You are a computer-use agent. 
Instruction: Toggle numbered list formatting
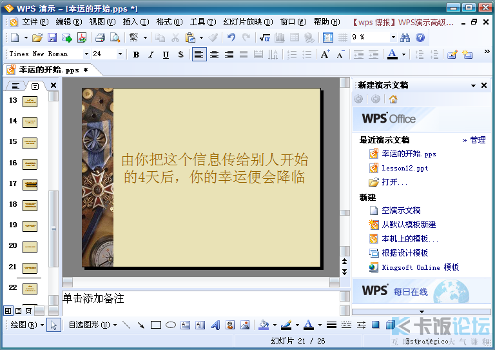[292, 54]
